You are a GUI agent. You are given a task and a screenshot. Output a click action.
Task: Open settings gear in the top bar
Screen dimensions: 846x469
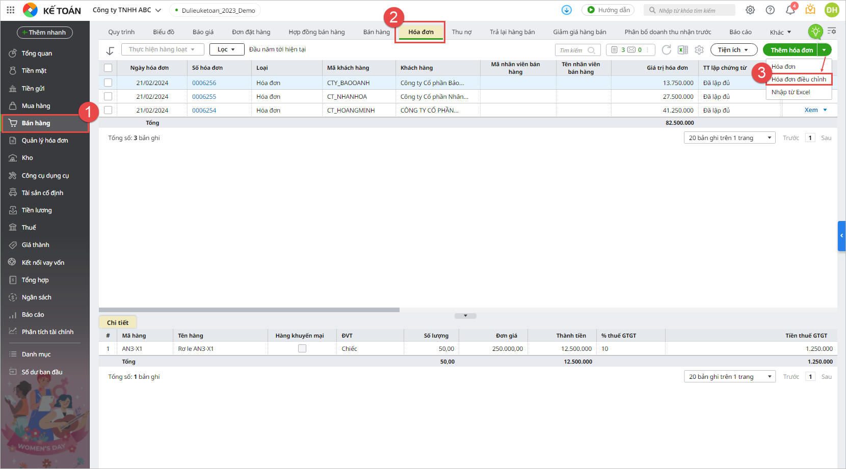click(x=750, y=10)
